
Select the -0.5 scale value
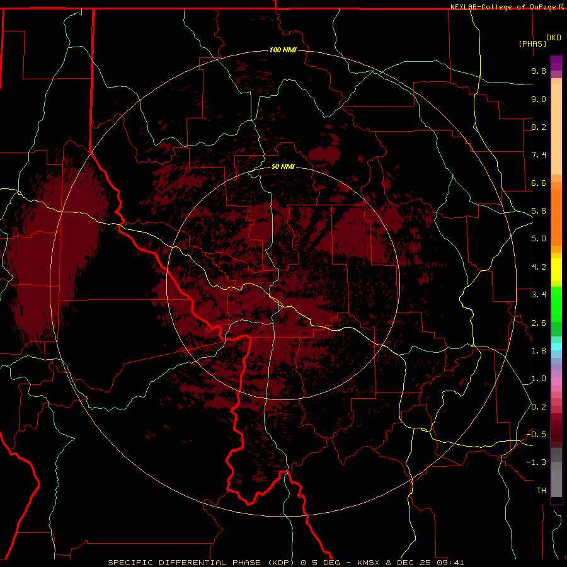pos(536,435)
